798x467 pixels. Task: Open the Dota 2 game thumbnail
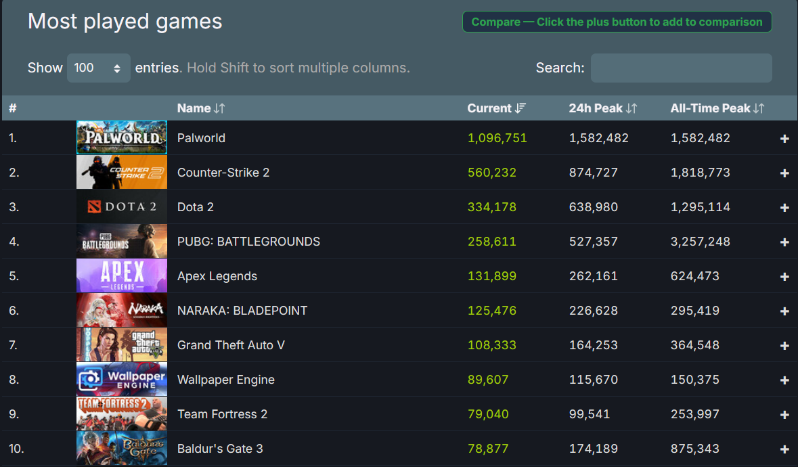pos(122,206)
